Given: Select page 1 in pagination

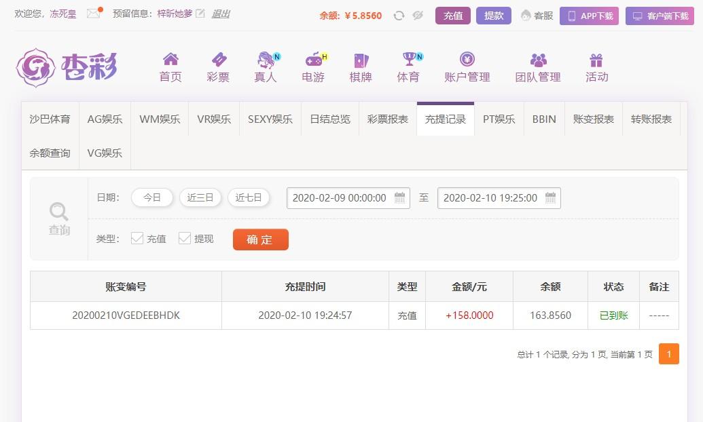Looking at the screenshot, I should (x=669, y=353).
